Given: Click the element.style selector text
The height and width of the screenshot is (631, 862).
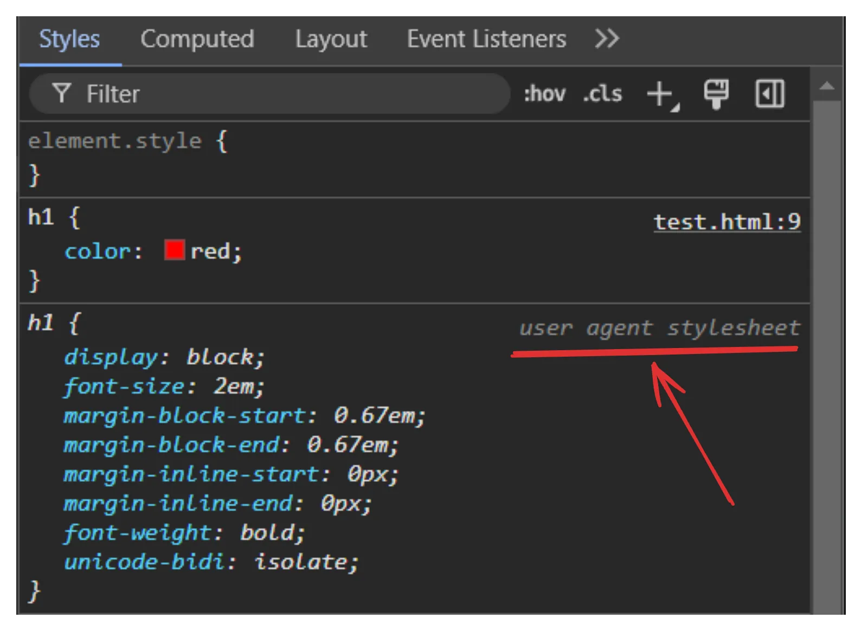Looking at the screenshot, I should 114,141.
